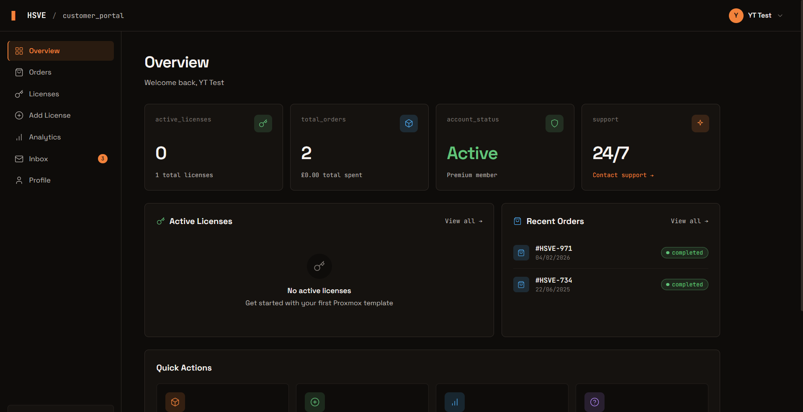Click the green plus Quick Action icon

point(315,402)
